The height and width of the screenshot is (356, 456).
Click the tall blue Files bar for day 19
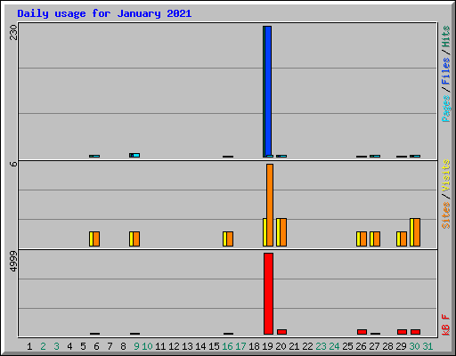(268, 92)
